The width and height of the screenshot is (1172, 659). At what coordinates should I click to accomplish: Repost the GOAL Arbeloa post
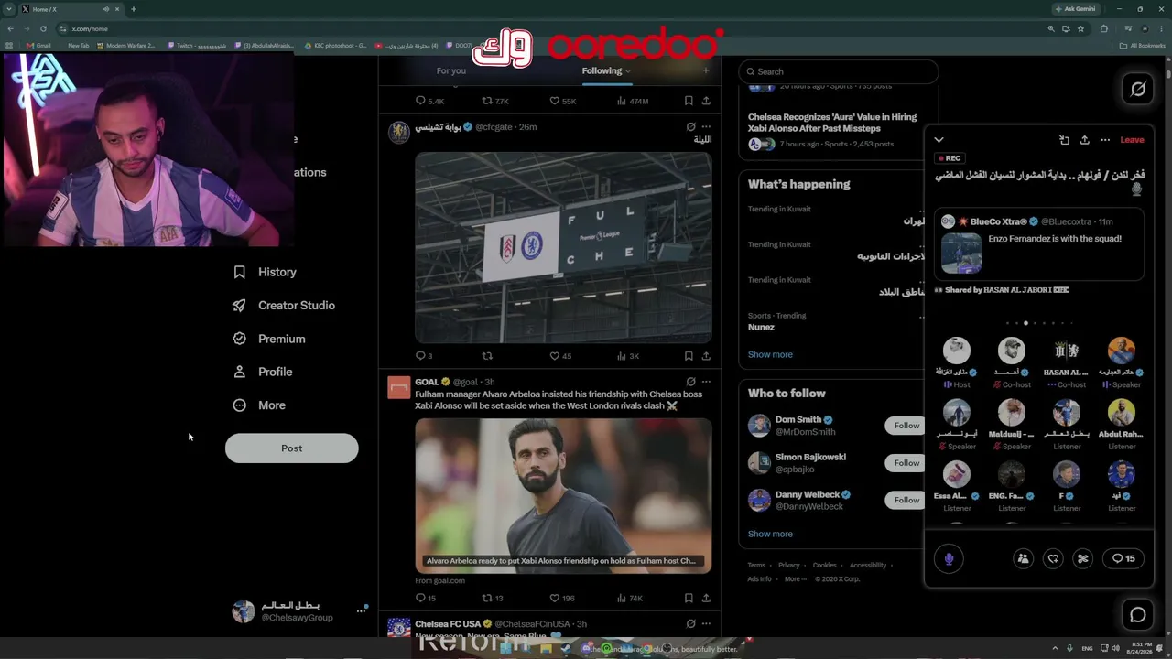493,599
